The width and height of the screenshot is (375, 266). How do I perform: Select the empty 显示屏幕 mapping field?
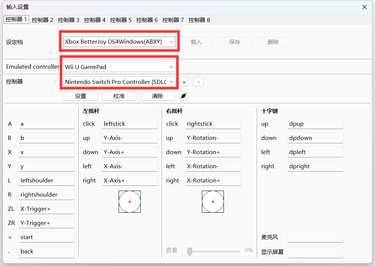315,252
